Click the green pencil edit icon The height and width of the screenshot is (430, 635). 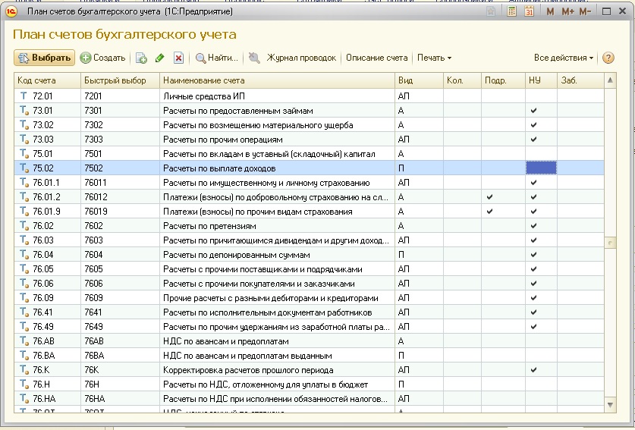tap(159, 58)
